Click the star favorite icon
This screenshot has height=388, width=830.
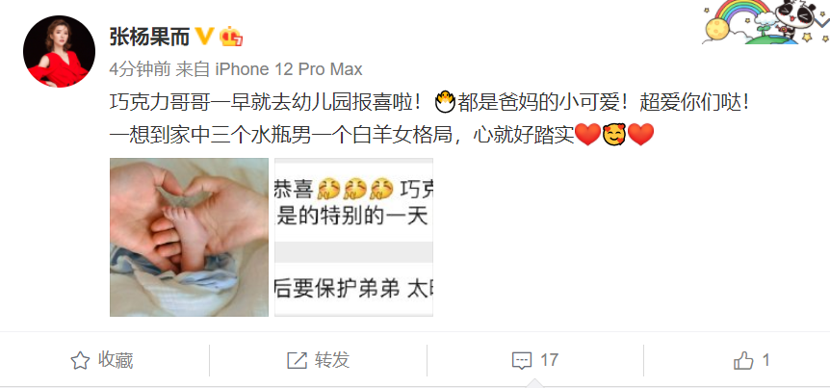(80, 360)
